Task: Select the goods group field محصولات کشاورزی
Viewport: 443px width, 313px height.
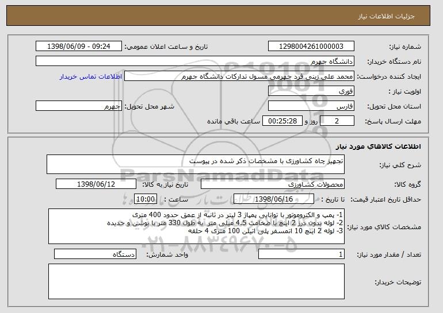Action: tap(273, 184)
